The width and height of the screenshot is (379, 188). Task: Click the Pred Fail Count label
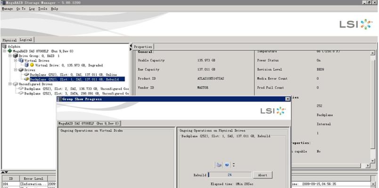pyautogui.click(x=270, y=88)
